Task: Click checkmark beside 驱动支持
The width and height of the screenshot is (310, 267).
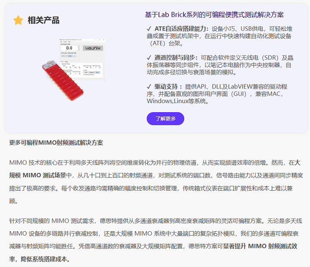Action: tap(149, 87)
